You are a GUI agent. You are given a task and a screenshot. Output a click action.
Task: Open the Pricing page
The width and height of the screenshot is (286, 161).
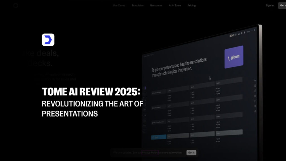click(192, 6)
